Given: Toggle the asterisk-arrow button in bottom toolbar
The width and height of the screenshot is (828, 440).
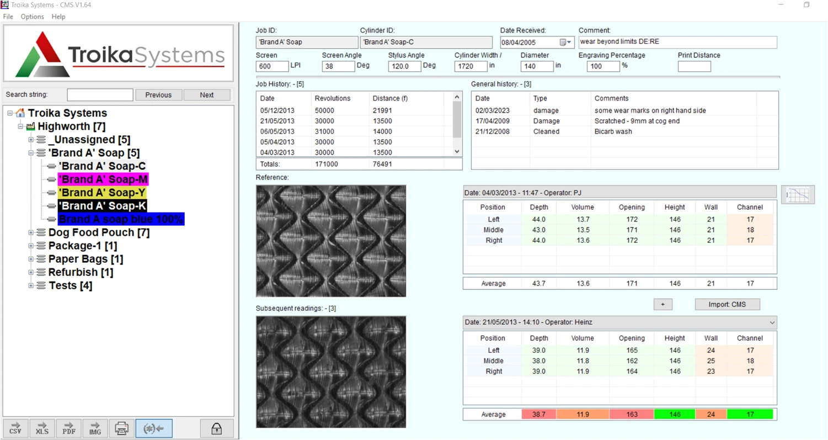Looking at the screenshot, I should click(x=154, y=428).
